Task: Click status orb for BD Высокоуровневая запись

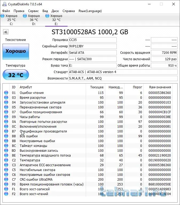Action: tap(6, 150)
